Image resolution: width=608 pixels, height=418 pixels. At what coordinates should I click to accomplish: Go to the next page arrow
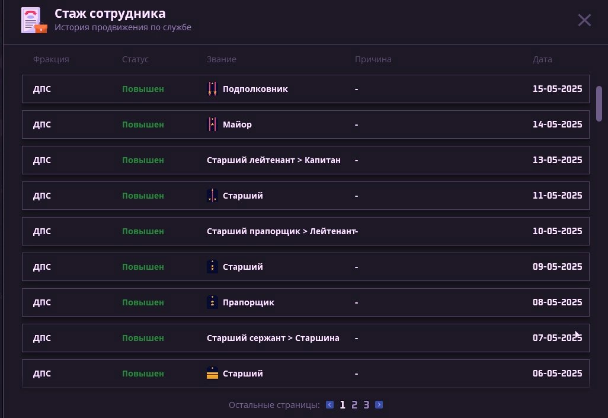(x=379, y=405)
